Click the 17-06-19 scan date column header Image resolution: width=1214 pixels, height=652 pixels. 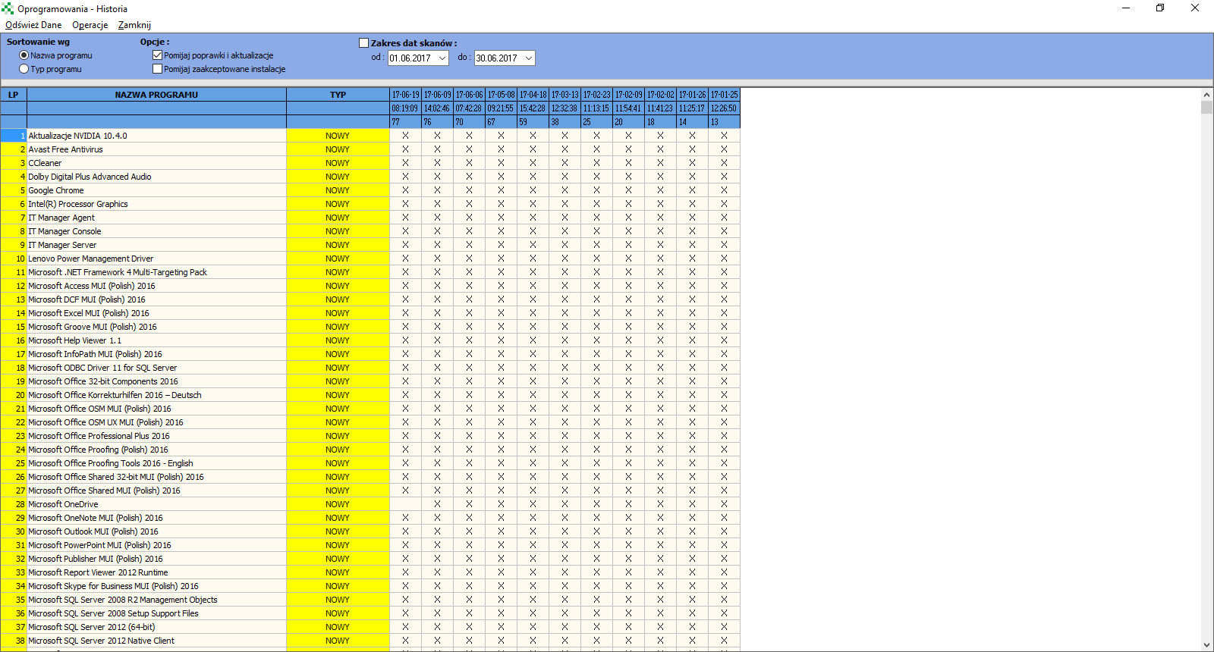(405, 95)
